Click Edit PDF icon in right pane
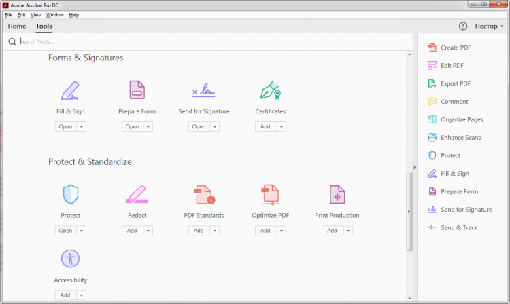510x304 pixels. point(432,66)
